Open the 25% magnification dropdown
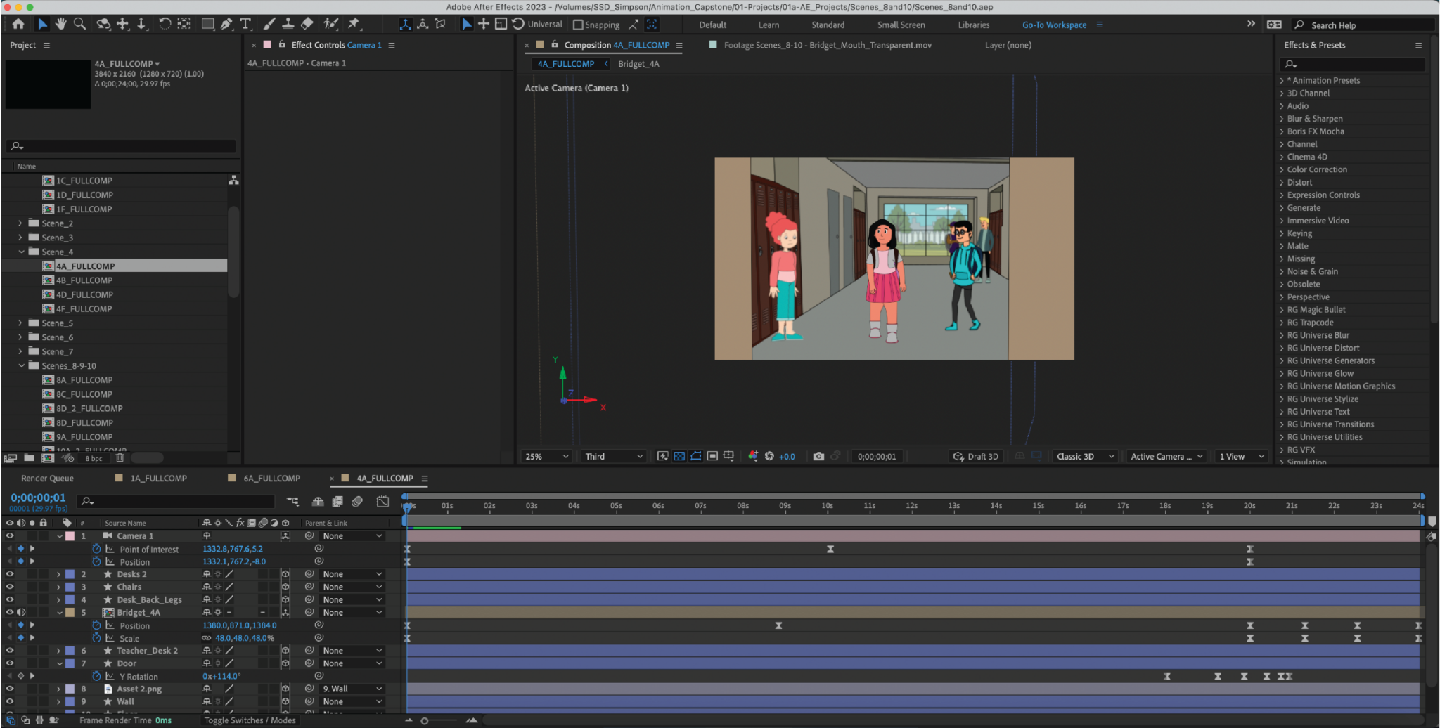1440x728 pixels. pyautogui.click(x=546, y=457)
